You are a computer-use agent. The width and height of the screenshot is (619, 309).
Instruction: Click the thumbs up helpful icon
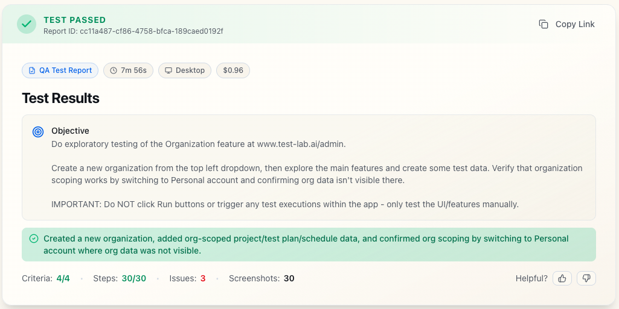coord(562,278)
